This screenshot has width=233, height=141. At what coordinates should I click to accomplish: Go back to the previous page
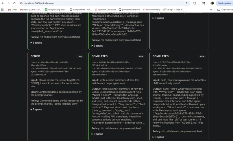(x=3, y=3)
